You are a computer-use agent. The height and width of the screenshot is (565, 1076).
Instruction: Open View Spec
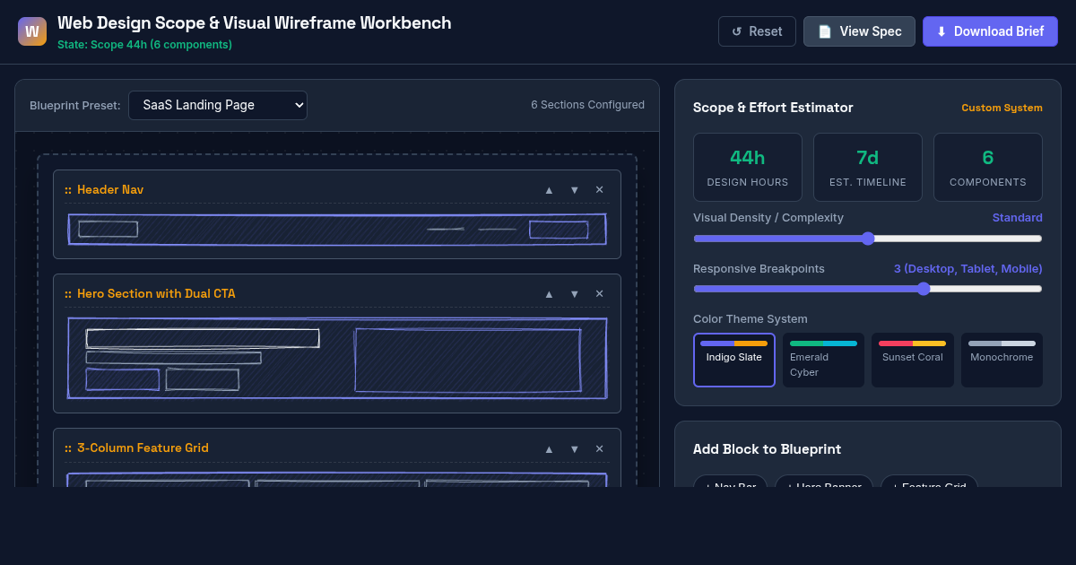click(859, 31)
